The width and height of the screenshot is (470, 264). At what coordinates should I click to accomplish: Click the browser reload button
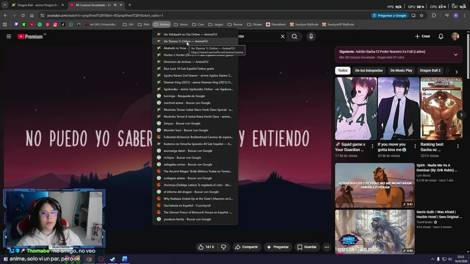coord(23,15)
